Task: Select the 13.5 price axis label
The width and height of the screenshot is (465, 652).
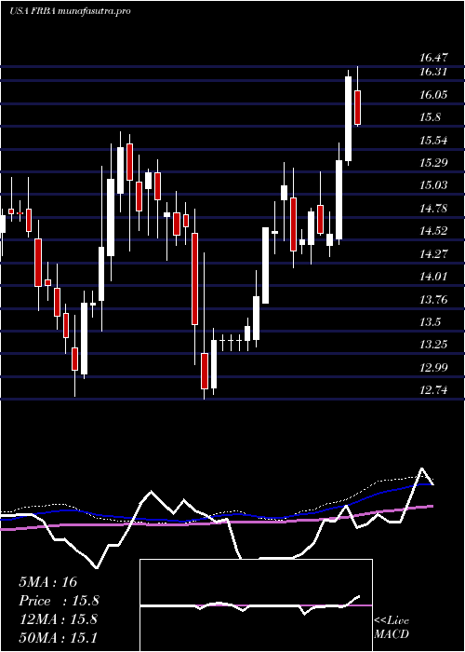Action: (x=430, y=322)
